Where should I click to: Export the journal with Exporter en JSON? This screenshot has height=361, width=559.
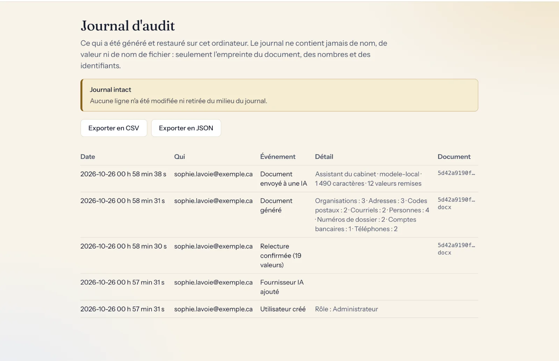tap(186, 128)
